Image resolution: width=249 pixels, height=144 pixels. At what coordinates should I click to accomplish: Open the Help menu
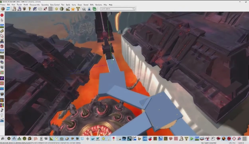(111, 5)
